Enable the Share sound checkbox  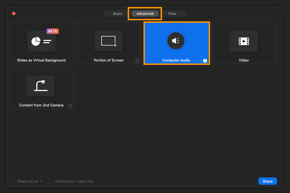pyautogui.click(x=13, y=181)
